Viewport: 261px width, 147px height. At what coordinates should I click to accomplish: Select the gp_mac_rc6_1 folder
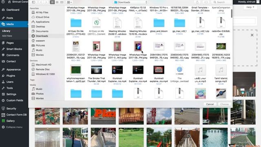pos(179,26)
